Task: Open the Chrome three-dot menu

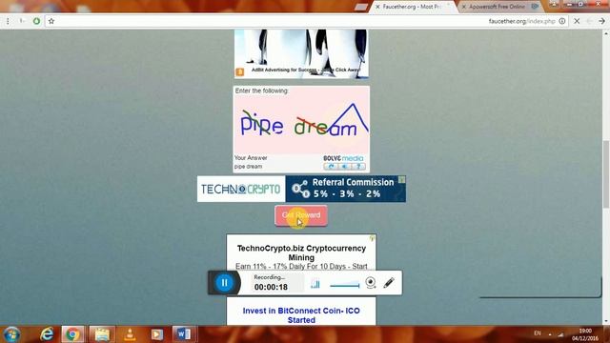Action: pos(8,21)
